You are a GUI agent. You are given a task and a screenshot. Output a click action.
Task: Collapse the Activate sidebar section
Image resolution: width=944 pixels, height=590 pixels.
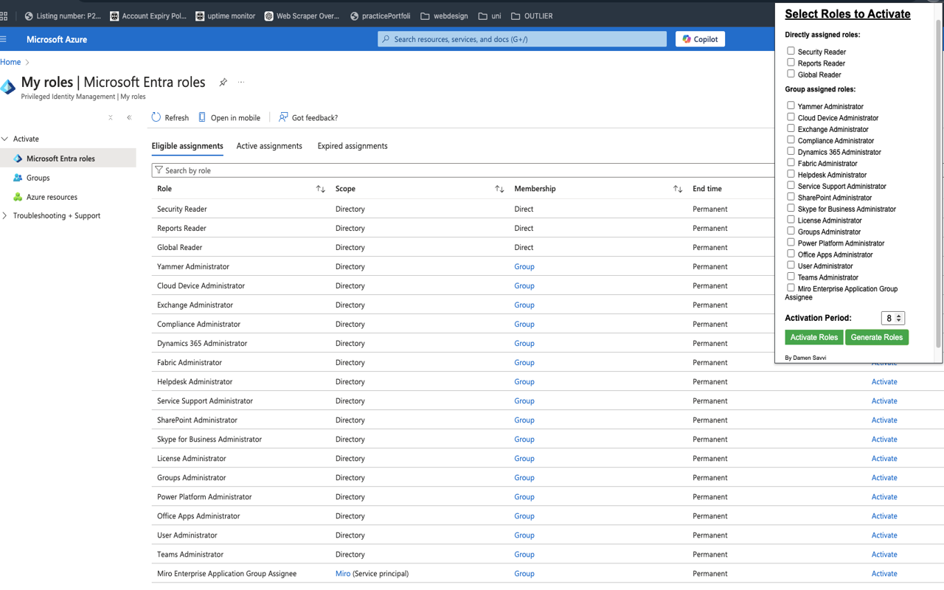pyautogui.click(x=5, y=139)
